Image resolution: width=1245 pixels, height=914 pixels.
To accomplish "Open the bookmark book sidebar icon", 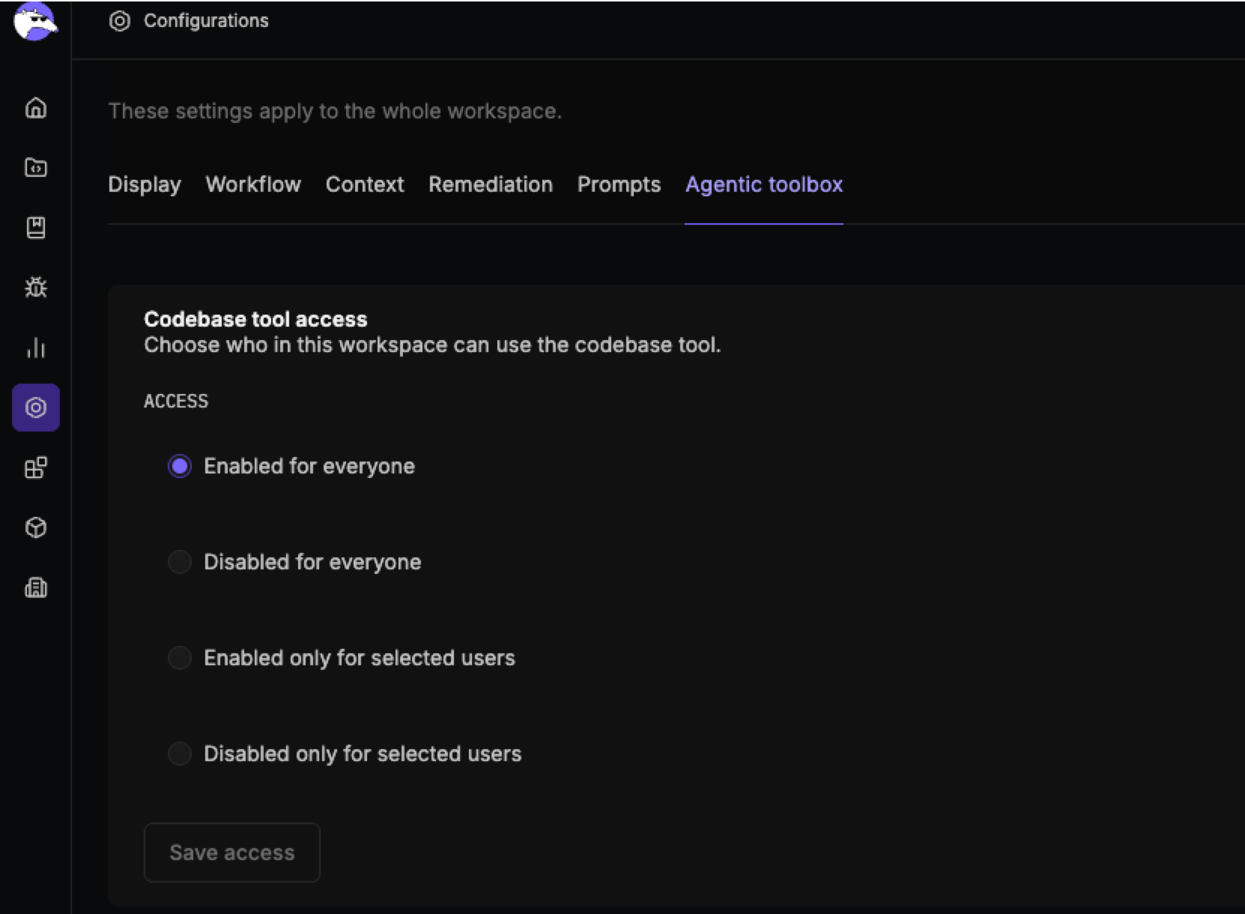I will 36,228.
